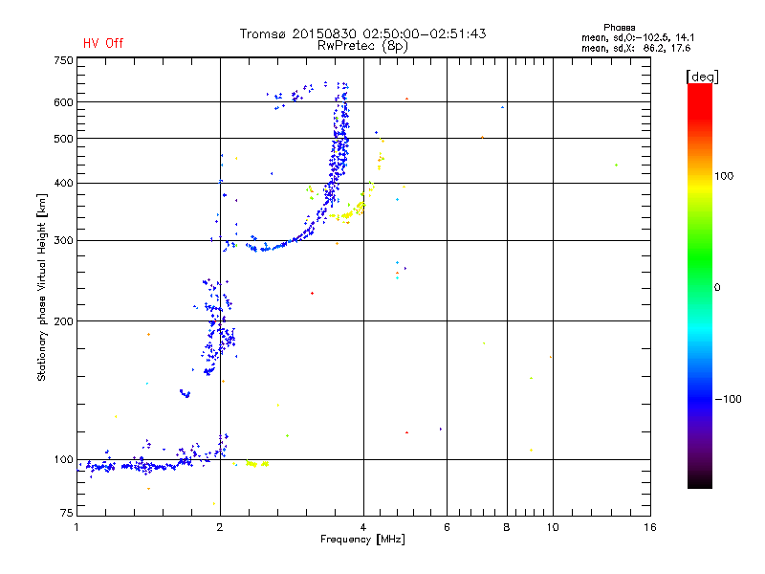Click the y-axis '200' tick label
This screenshot has height=574, width=765.
click(x=63, y=321)
